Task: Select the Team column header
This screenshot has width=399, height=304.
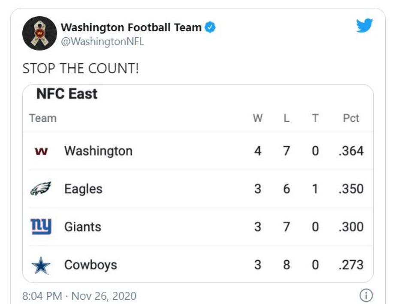Action: pyautogui.click(x=43, y=118)
